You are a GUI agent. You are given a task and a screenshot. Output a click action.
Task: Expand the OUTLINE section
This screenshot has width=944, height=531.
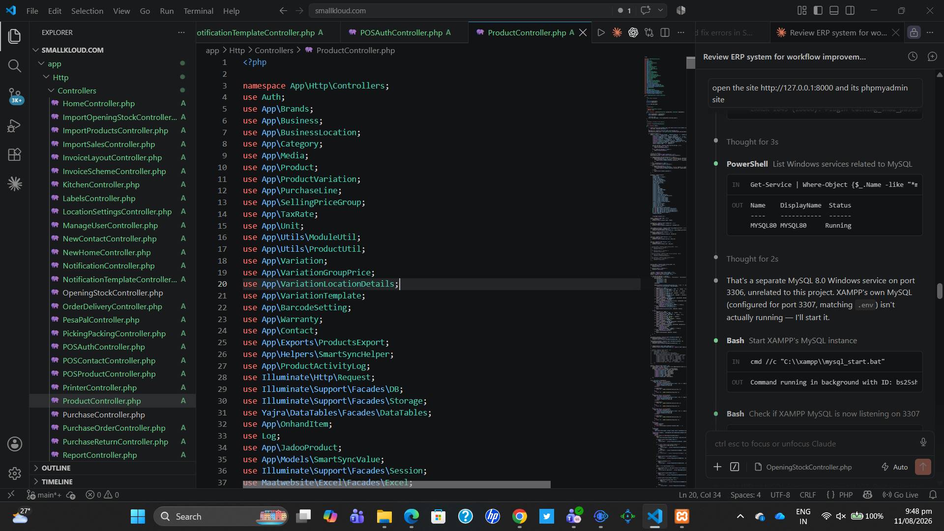pyautogui.click(x=56, y=468)
